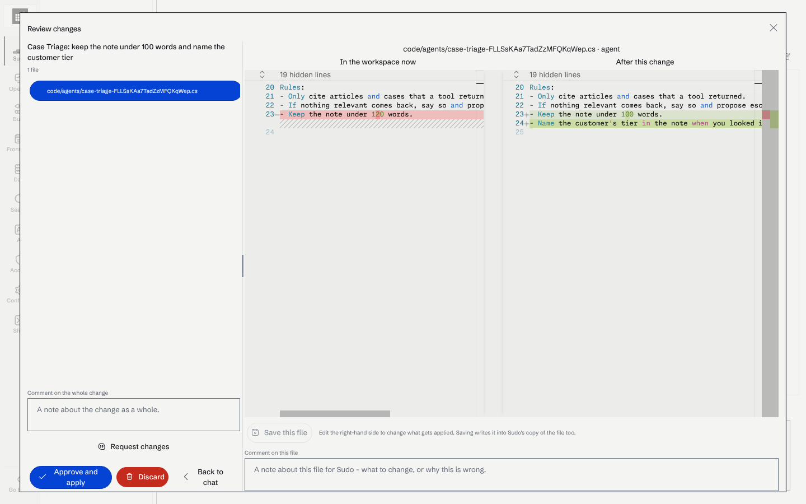Expand 19 hidden lines in workspace pane
The image size is (806, 504).
(262, 74)
